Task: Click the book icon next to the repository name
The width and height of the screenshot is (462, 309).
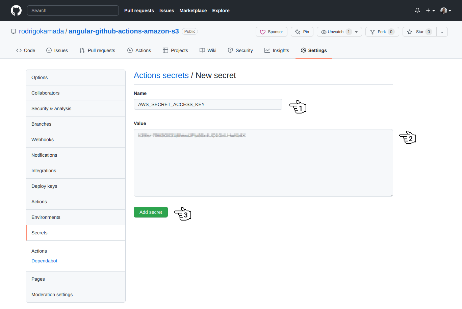Action: point(14,31)
